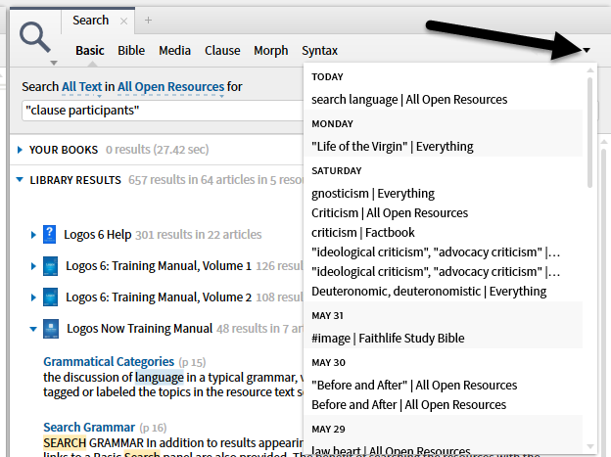Select history entry gnosticism | Everything
This screenshot has width=611, height=457.
point(373,194)
